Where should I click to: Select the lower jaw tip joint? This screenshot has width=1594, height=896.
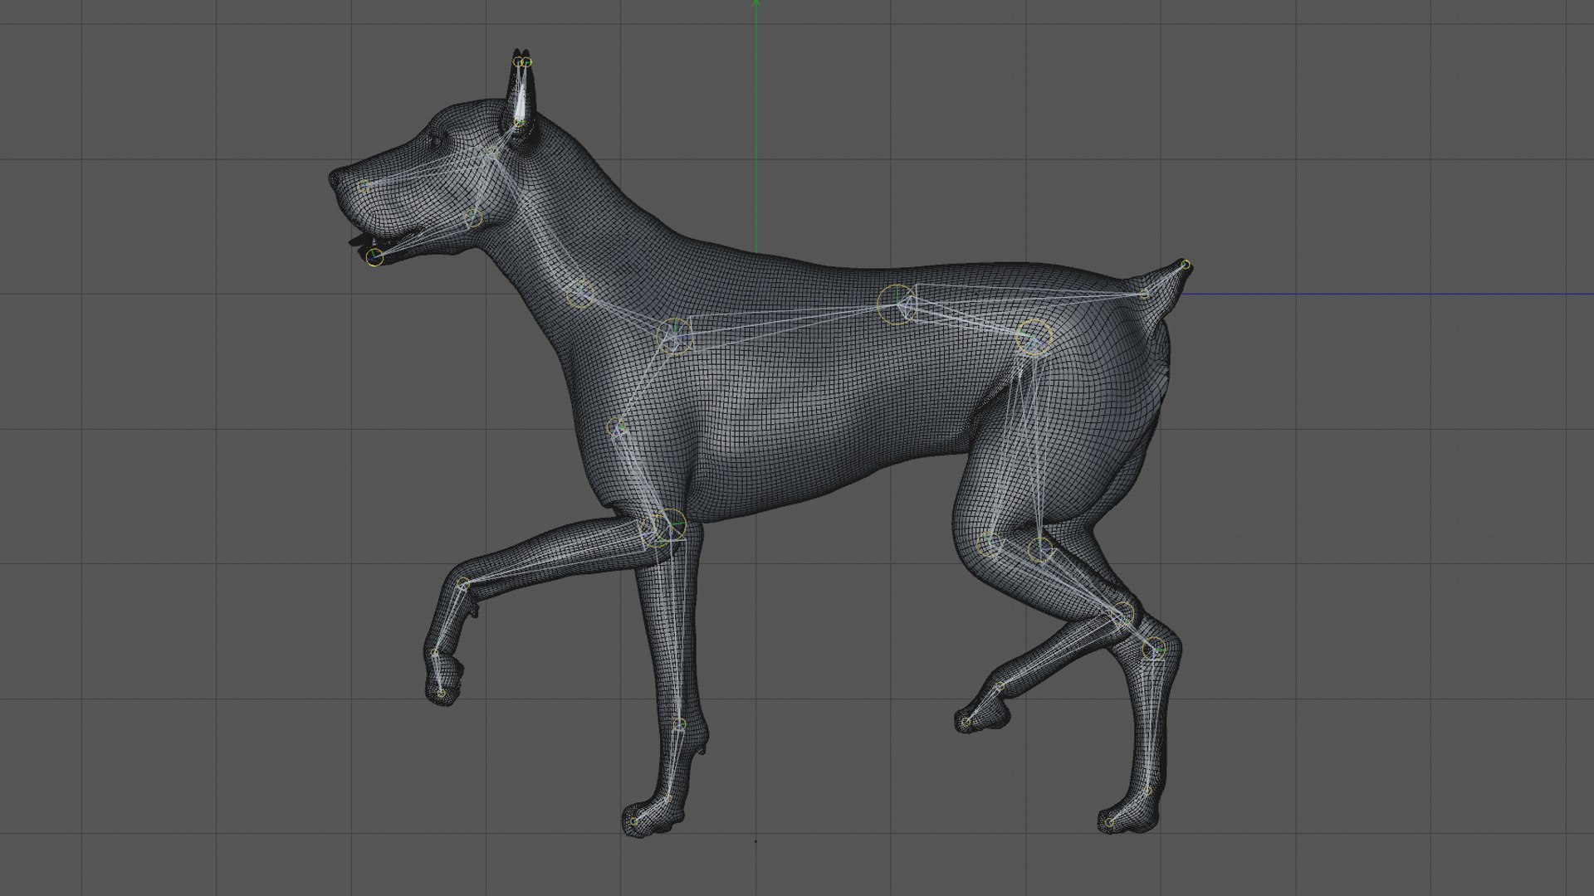[375, 257]
